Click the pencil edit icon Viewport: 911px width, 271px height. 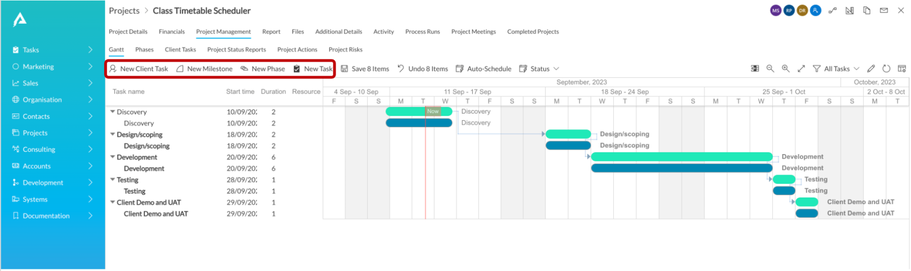(871, 69)
